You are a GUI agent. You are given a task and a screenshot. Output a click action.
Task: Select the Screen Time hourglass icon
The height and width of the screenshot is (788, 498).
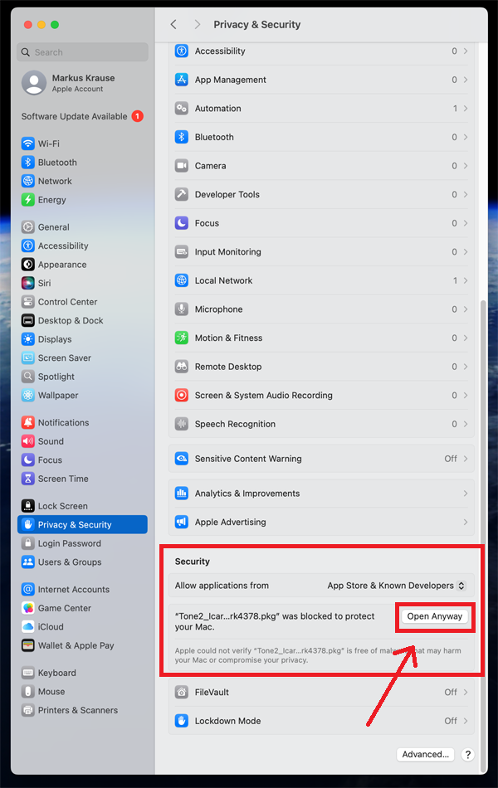(x=28, y=479)
